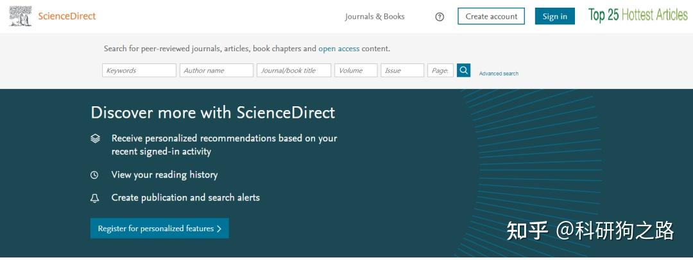Focus the Keywords search field
This screenshot has height=260, width=693.
tap(139, 70)
